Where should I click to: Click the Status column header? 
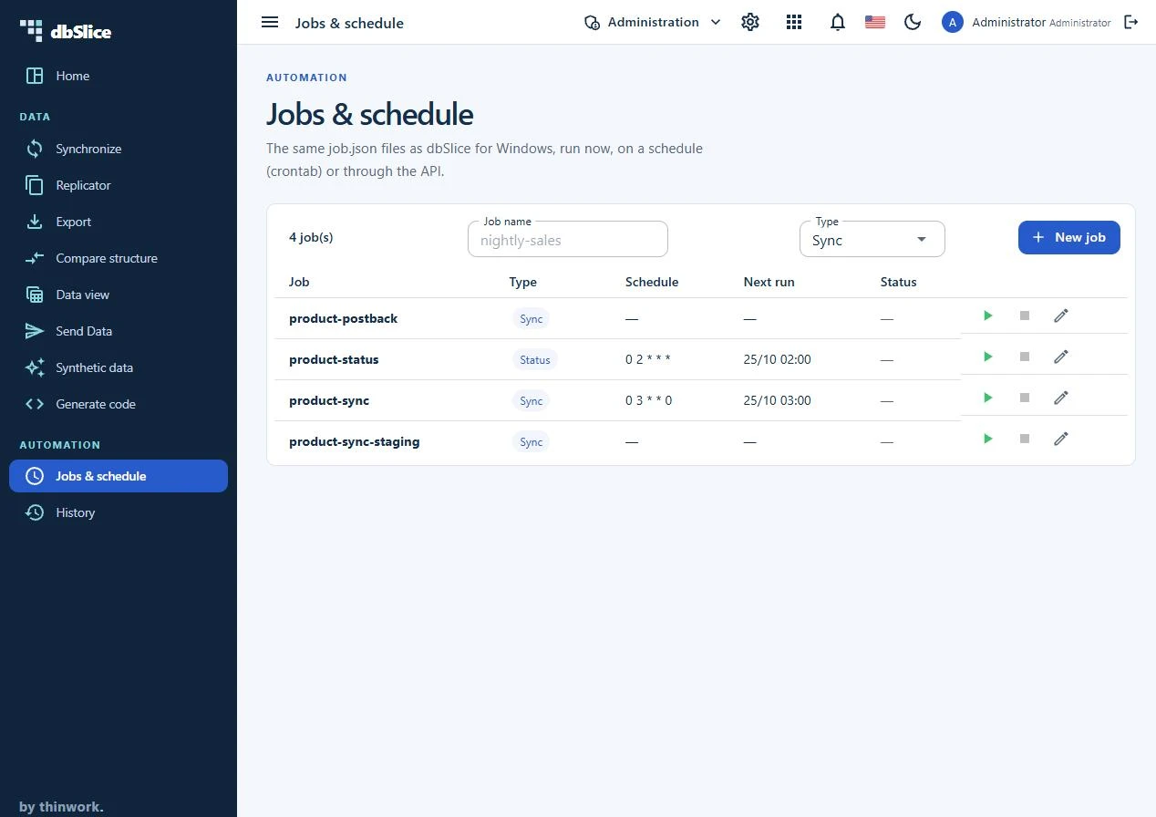pos(899,282)
